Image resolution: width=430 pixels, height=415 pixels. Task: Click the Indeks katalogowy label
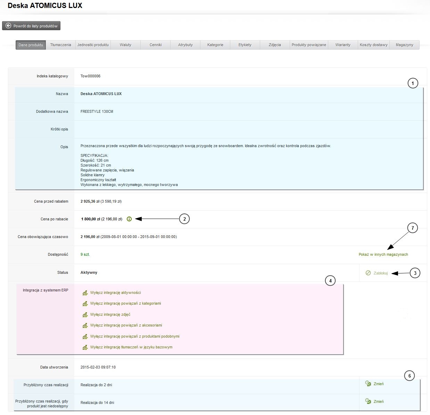[x=52, y=76]
